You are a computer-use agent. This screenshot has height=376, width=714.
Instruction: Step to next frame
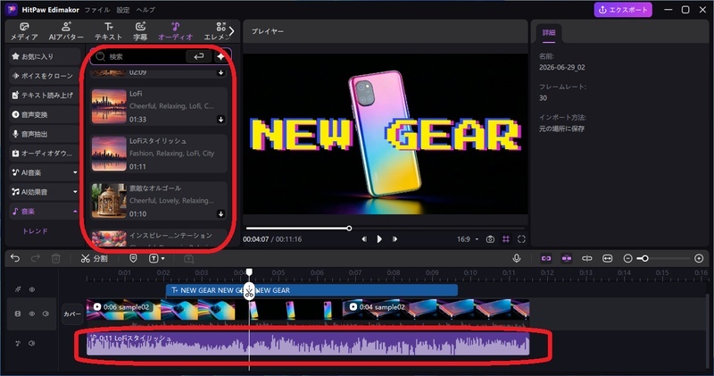(394, 238)
